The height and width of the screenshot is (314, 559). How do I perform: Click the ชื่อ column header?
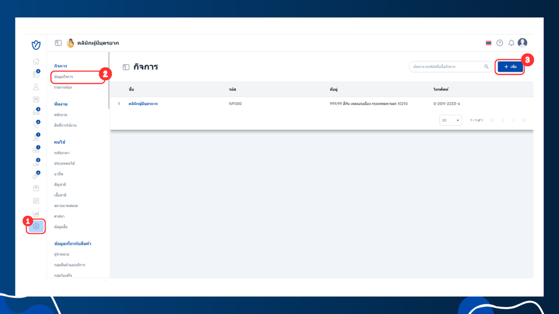point(131,89)
